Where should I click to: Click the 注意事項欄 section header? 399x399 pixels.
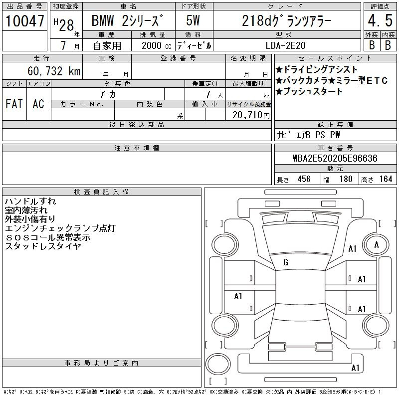[137, 148]
